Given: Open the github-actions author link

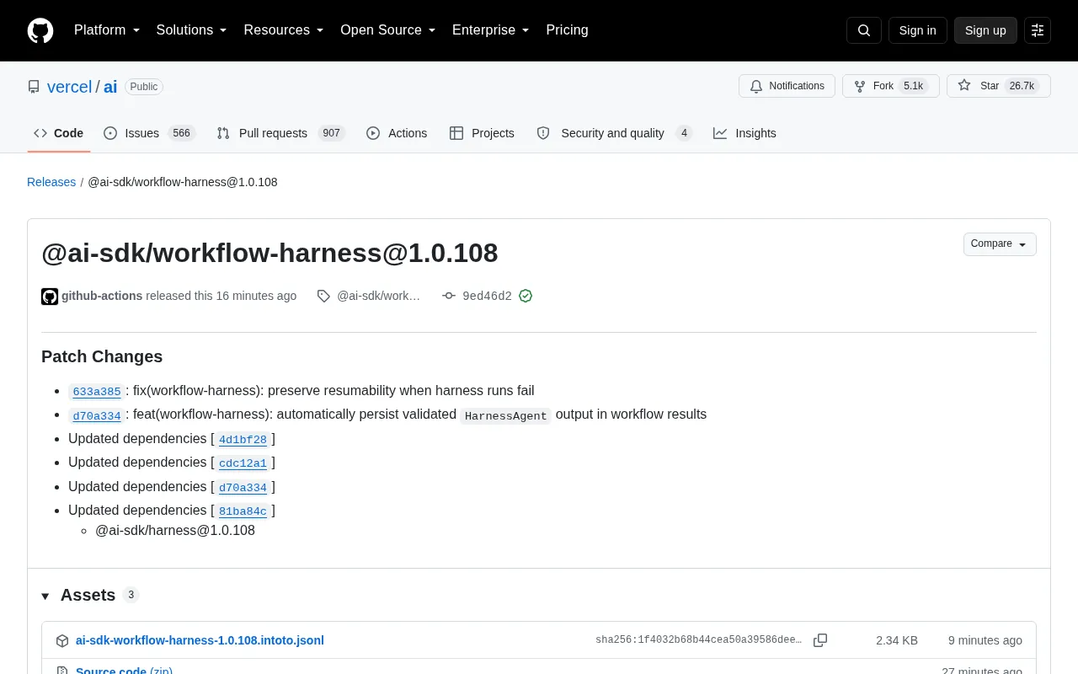Looking at the screenshot, I should tap(102, 296).
